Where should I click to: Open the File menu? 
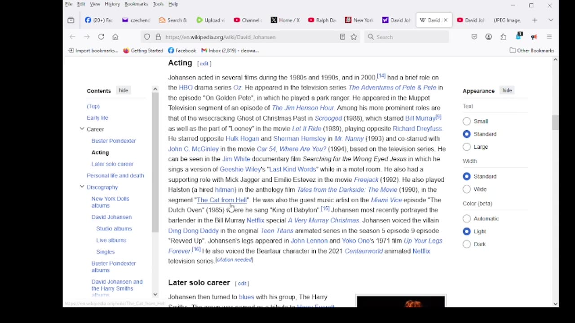click(x=69, y=4)
